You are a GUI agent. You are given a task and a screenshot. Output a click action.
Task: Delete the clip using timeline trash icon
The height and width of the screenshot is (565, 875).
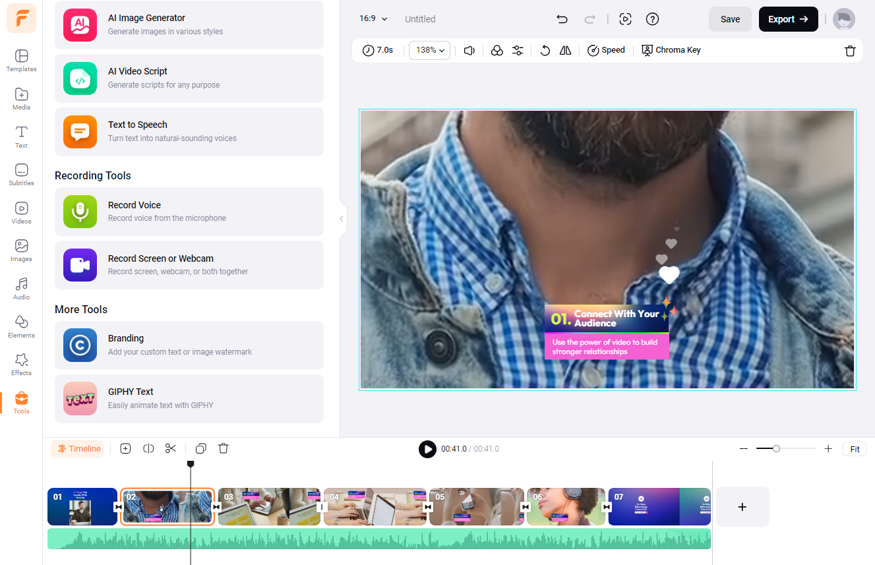[224, 448]
